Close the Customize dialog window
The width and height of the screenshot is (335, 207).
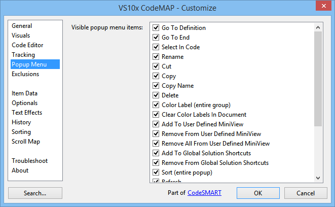tap(324, 6)
